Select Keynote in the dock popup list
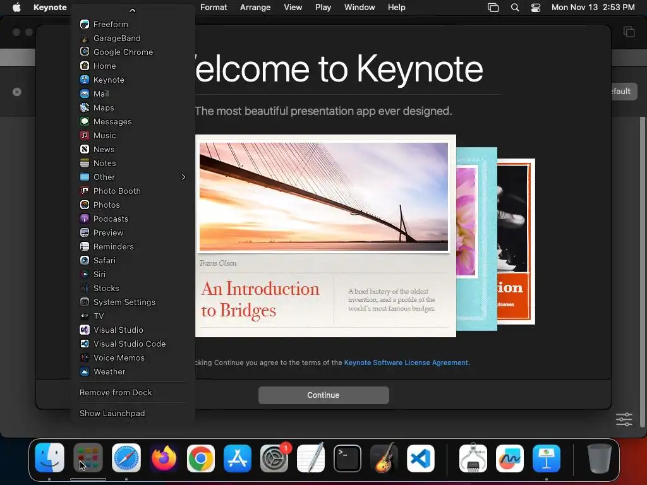This screenshot has height=485, width=647. 133,80
